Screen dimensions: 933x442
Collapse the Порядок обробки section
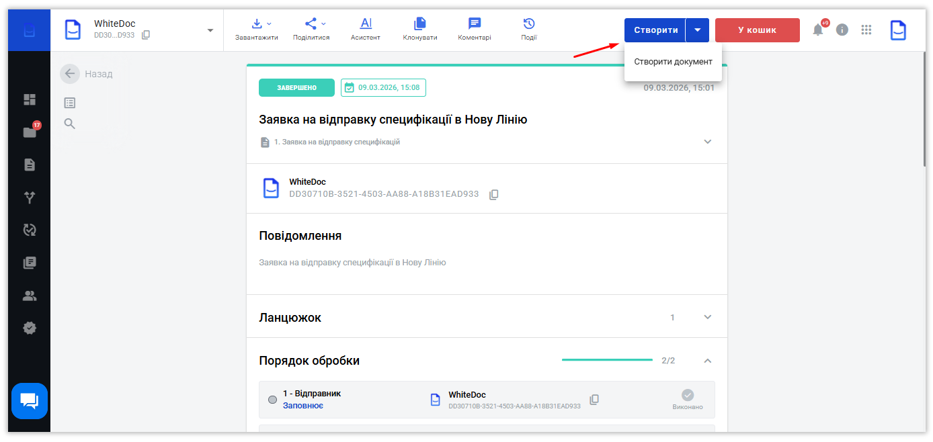pyautogui.click(x=707, y=361)
